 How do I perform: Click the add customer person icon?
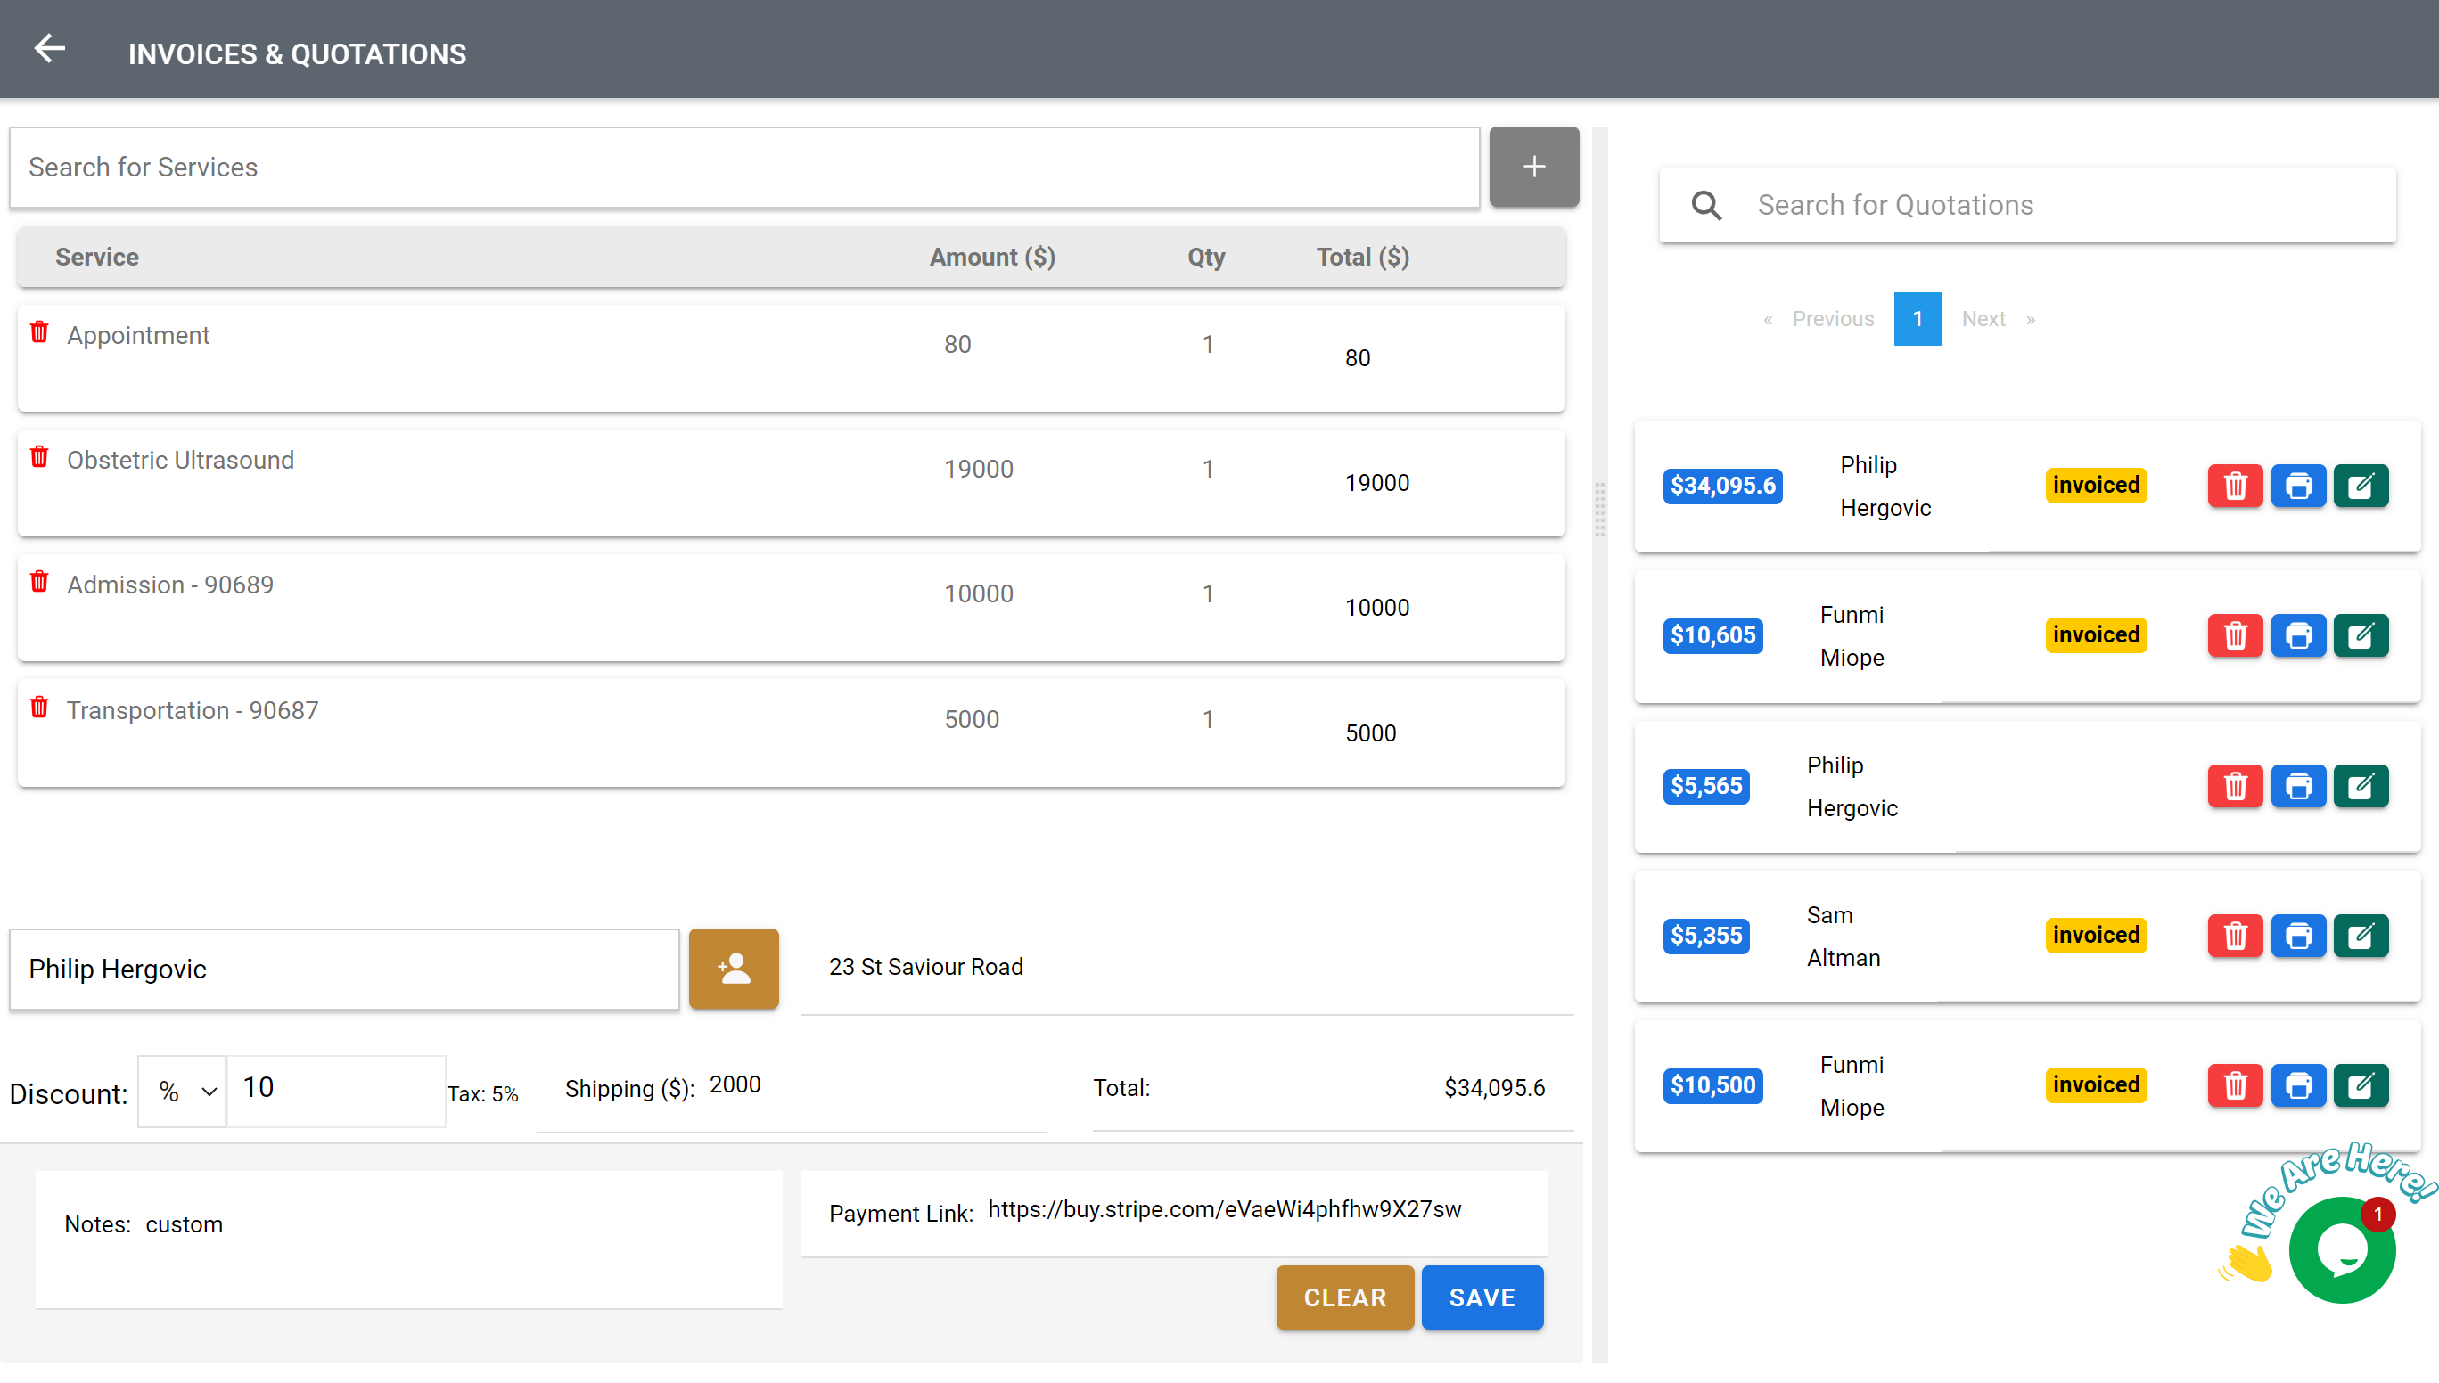pos(734,969)
